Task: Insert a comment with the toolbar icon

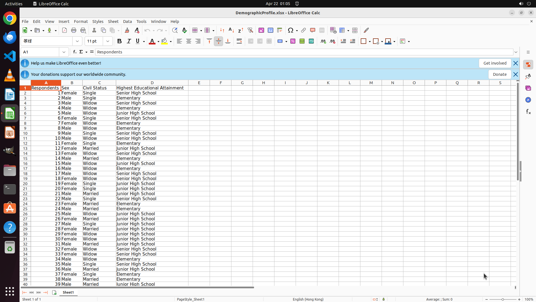Action: [x=313, y=30]
